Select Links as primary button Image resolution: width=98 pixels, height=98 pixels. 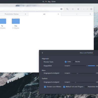point(66,62)
